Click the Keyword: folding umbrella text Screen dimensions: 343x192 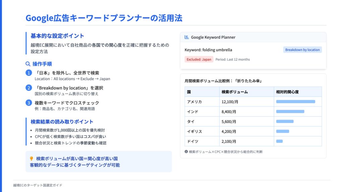coord(208,50)
